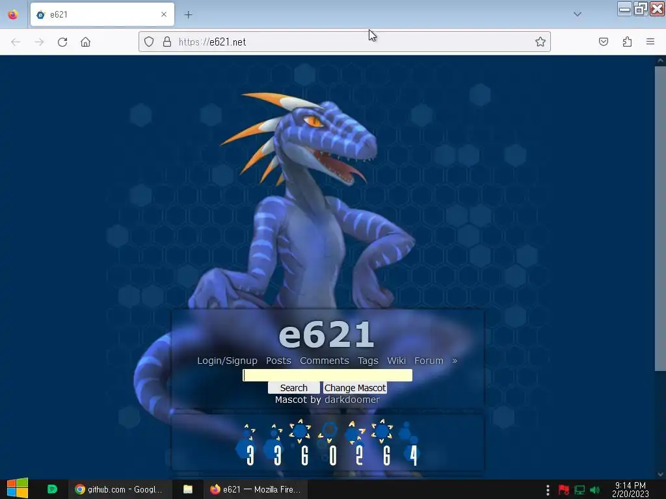Click the Firefox back arrow button
Screen dimensions: 666x499
click(16, 42)
